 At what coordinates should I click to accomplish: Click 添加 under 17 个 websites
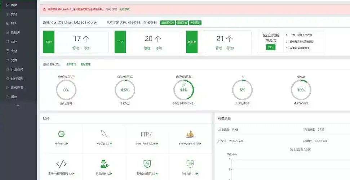tap(87, 48)
